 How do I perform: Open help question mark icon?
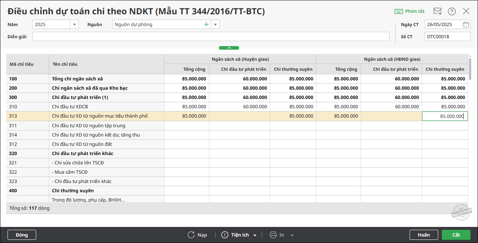pyautogui.click(x=452, y=11)
